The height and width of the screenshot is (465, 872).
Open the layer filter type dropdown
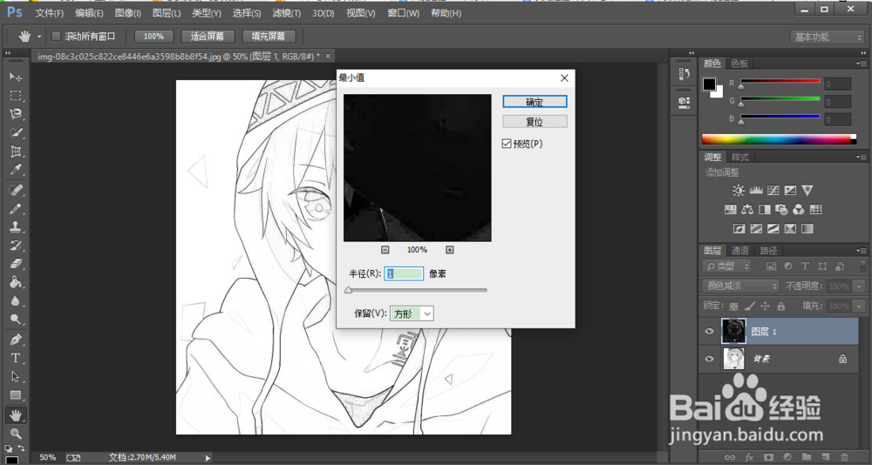[727, 266]
